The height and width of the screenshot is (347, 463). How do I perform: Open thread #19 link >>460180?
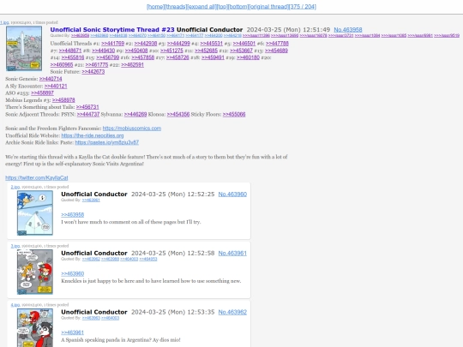tap(248, 57)
